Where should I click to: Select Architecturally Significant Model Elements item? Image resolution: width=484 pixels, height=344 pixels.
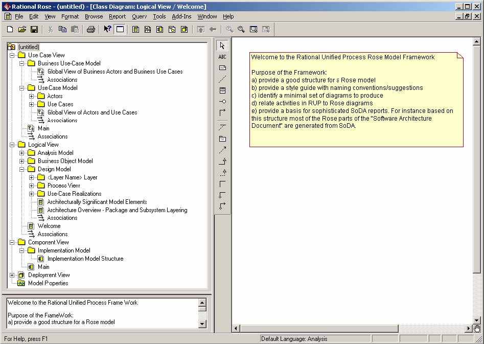(x=97, y=202)
